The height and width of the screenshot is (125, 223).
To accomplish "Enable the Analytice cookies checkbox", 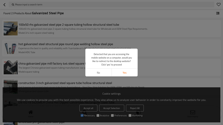I will pos(98,116).
